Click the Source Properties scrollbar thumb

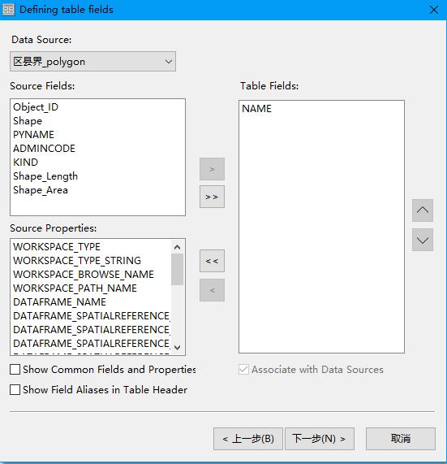pos(178,269)
